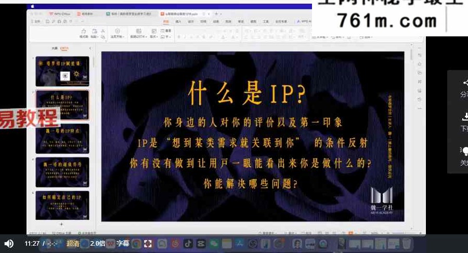Select the 魏一哥的IP特点 slide thumbnail

click(62, 139)
